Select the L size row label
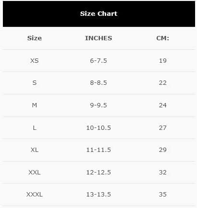Screen dimensions: 197x208 [x=35, y=128]
